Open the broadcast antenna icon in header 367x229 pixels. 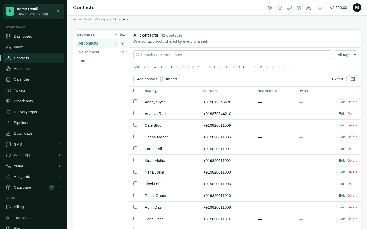click(270, 8)
